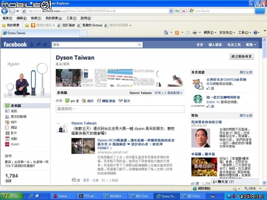The width and height of the screenshot is (267, 200).
Task: Expand the address bar history dropdown
Action: (171, 11)
